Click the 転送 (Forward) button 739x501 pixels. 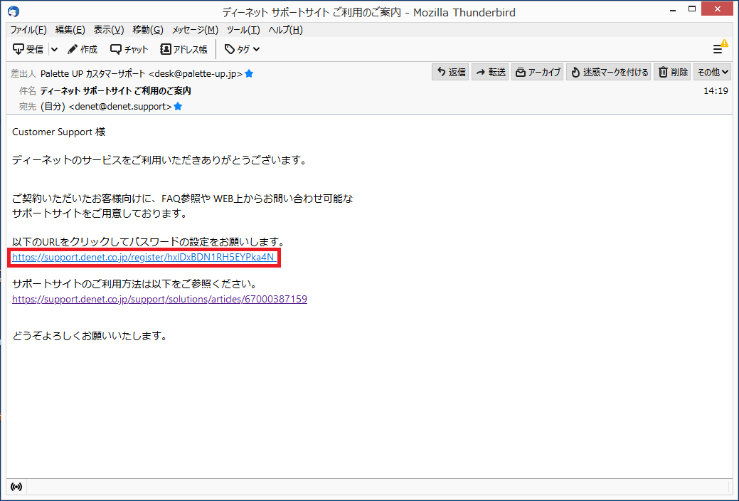490,72
